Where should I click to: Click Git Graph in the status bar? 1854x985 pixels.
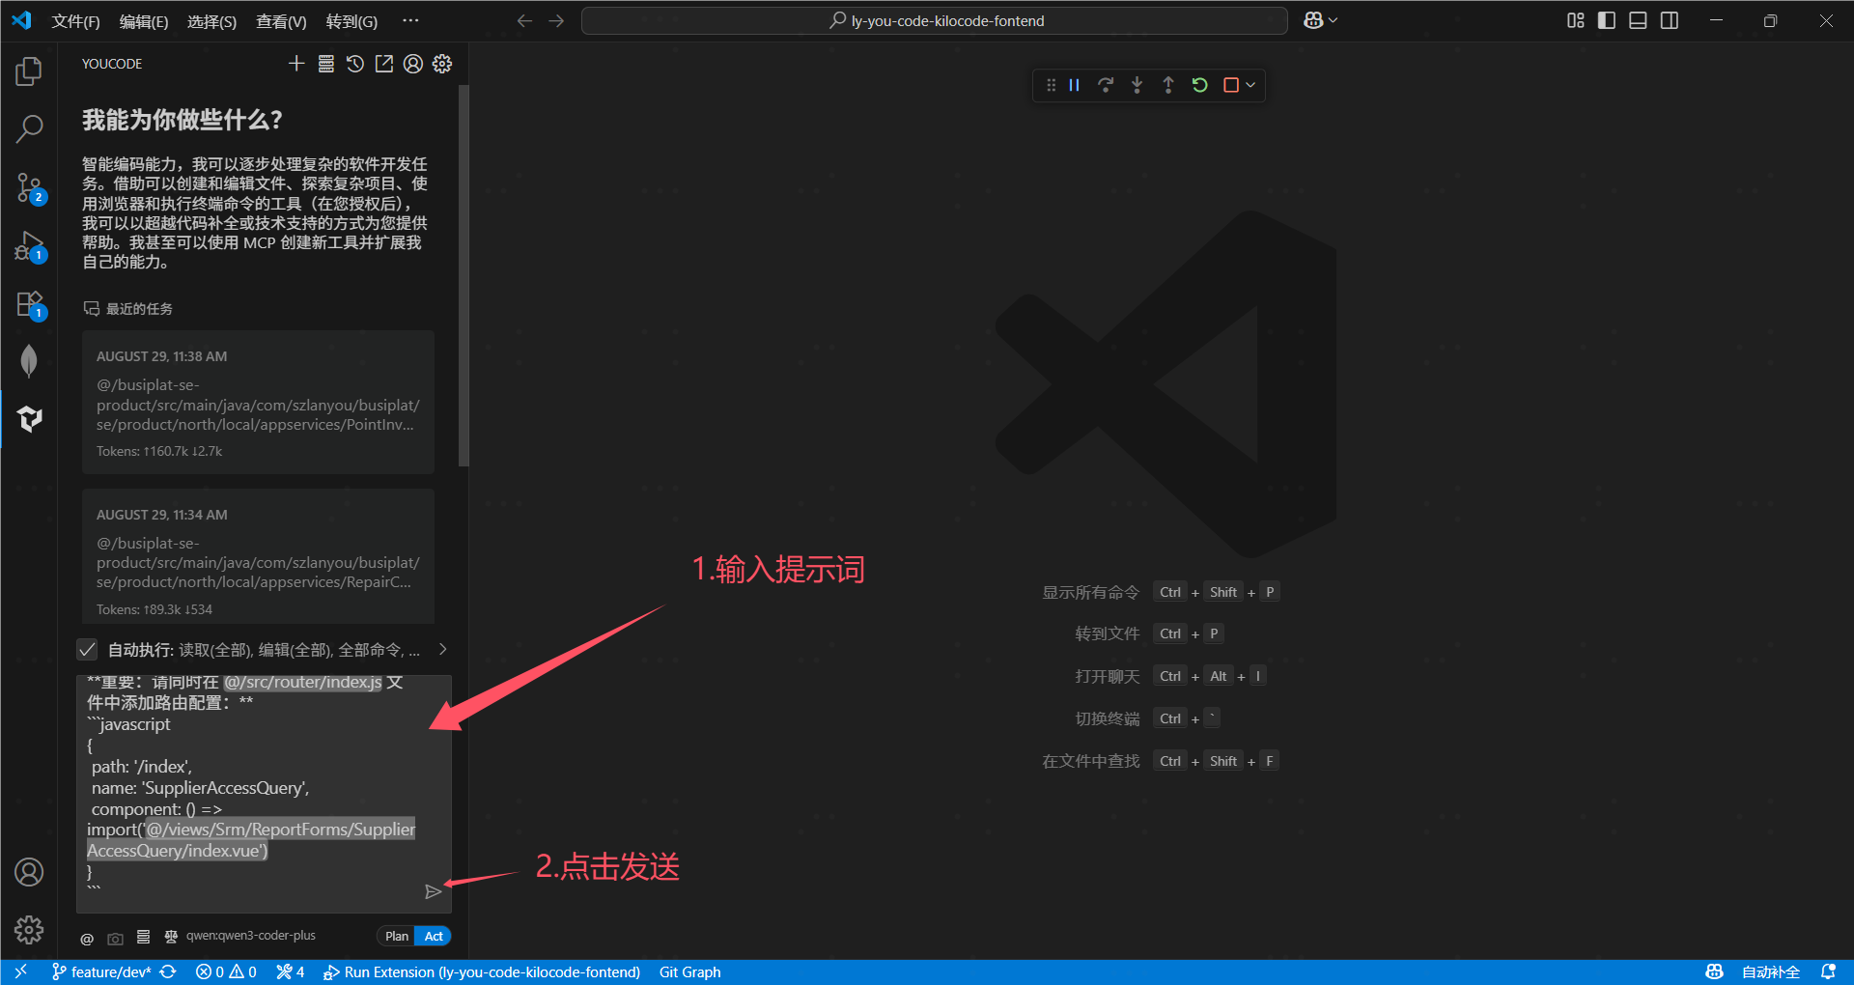[x=689, y=971]
